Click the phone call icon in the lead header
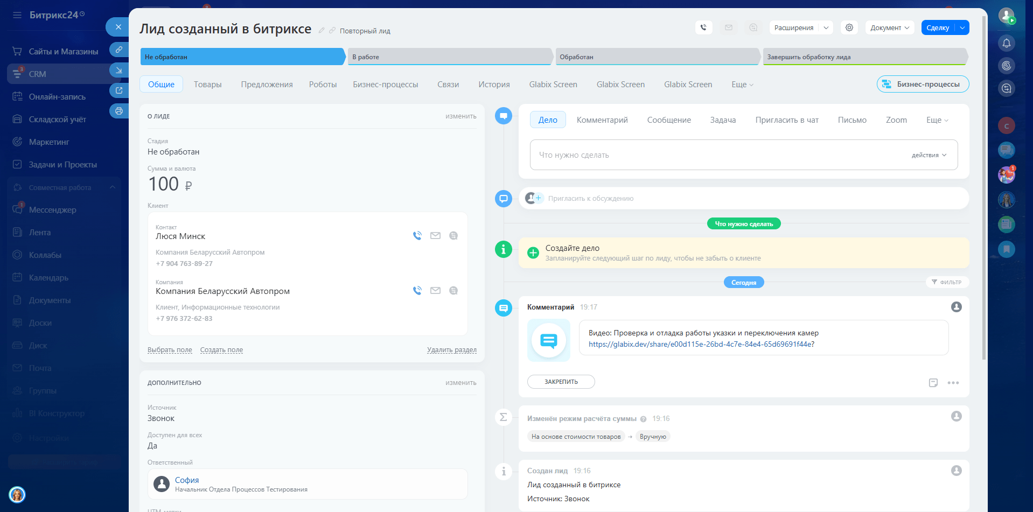This screenshot has width=1033, height=512. (703, 27)
